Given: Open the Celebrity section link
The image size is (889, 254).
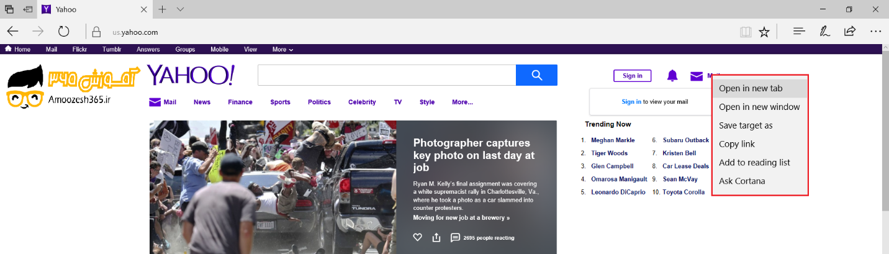Looking at the screenshot, I should 362,102.
